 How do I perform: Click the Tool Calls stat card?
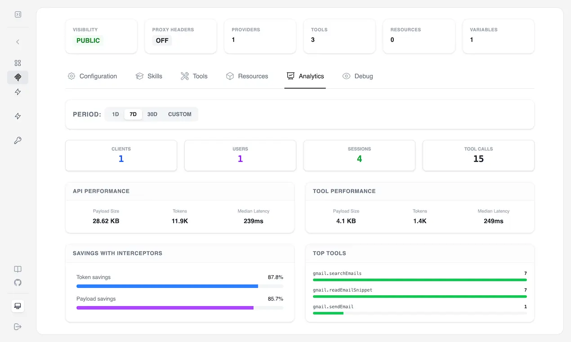pos(478,155)
